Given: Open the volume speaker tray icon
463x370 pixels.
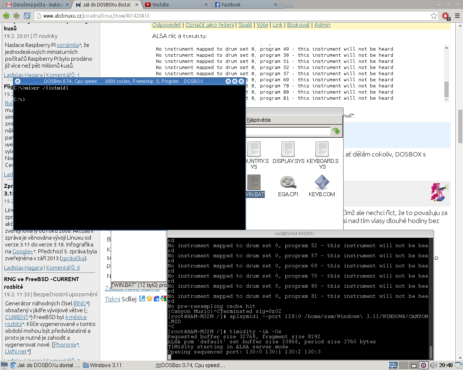Looking at the screenshot, I should pos(433,365).
